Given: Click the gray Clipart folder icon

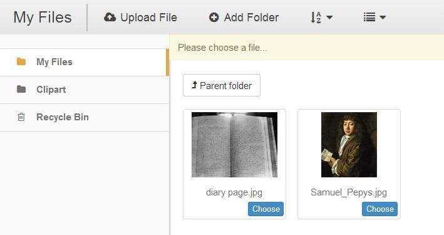Looking at the screenshot, I should tap(21, 89).
